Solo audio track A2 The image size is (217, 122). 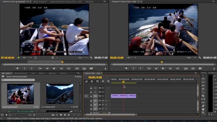click(x=106, y=105)
